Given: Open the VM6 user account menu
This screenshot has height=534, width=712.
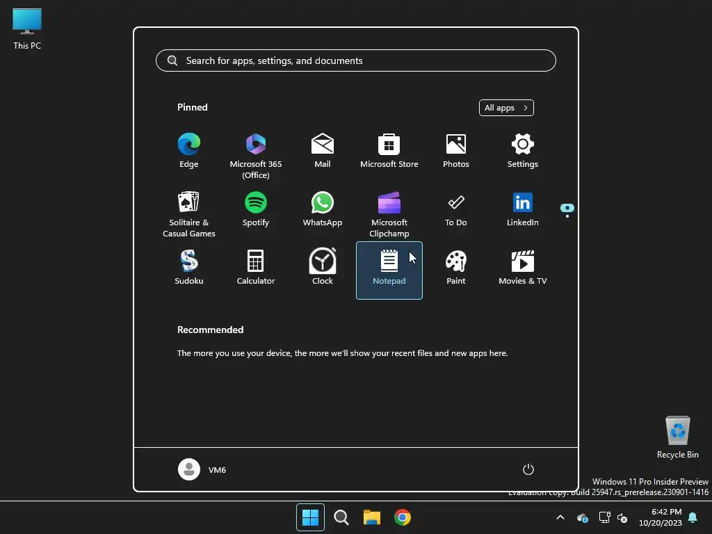Looking at the screenshot, I should (202, 469).
